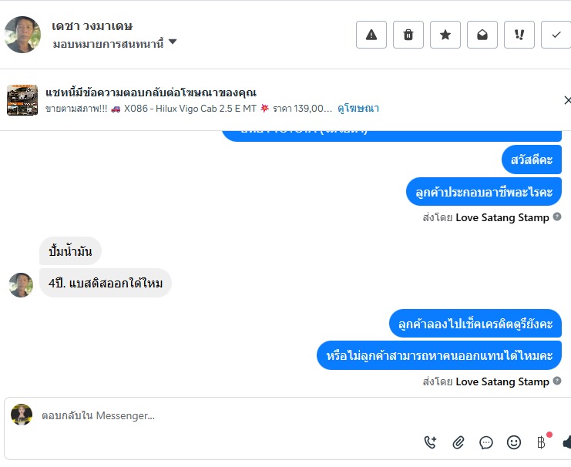Expand the assign conversation dropdown arrow
Screen dimensions: 571x467
tap(173, 42)
